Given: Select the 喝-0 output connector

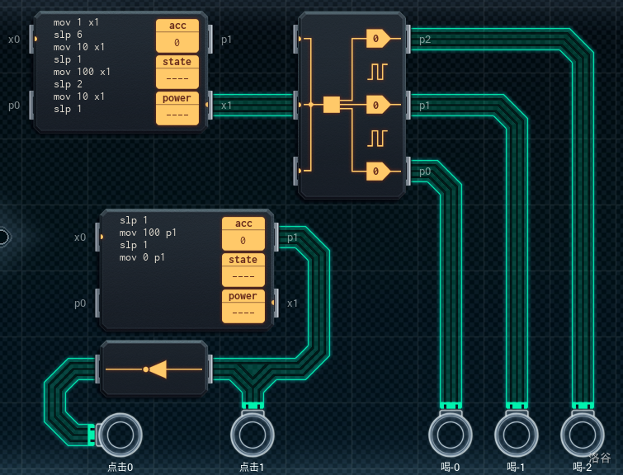Looking at the screenshot, I should coord(451,435).
